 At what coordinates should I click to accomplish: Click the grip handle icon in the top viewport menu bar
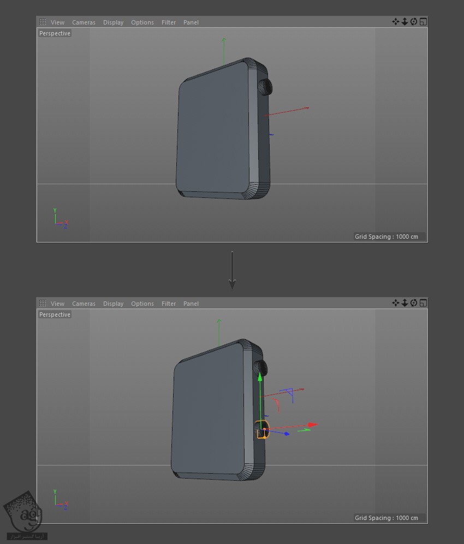coord(43,22)
